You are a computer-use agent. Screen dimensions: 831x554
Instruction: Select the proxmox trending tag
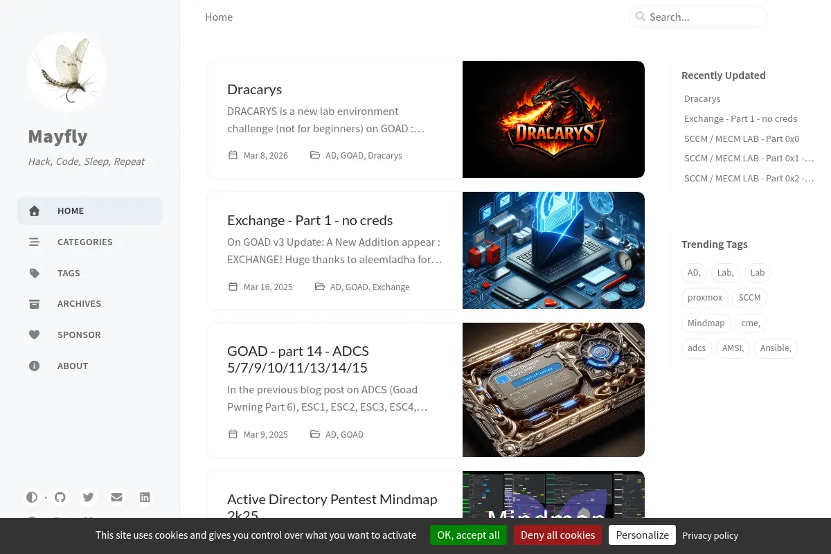click(x=705, y=298)
